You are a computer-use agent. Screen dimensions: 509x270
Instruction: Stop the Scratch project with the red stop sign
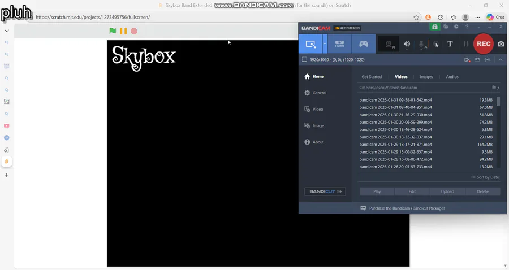tap(134, 31)
